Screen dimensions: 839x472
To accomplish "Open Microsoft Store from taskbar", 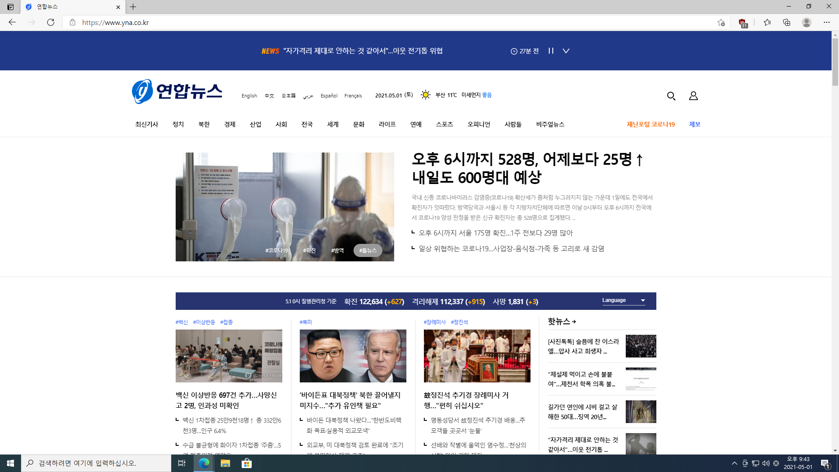I will point(246,463).
